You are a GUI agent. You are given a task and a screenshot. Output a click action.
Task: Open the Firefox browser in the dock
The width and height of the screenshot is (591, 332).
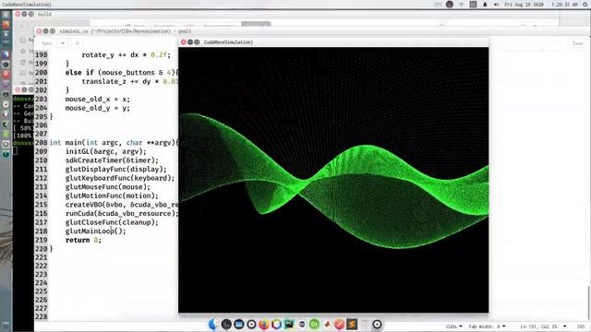pos(264,324)
